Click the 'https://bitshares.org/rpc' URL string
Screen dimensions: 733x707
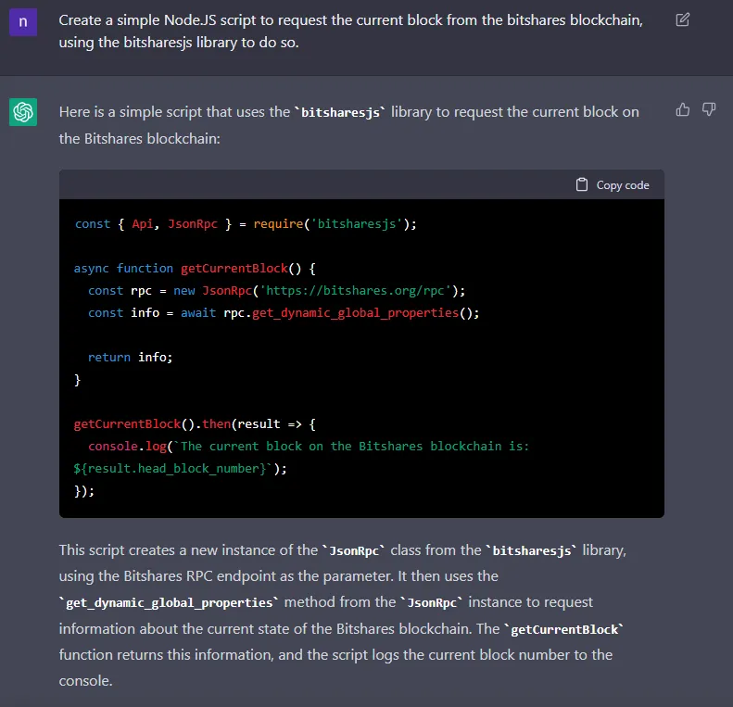355,291
